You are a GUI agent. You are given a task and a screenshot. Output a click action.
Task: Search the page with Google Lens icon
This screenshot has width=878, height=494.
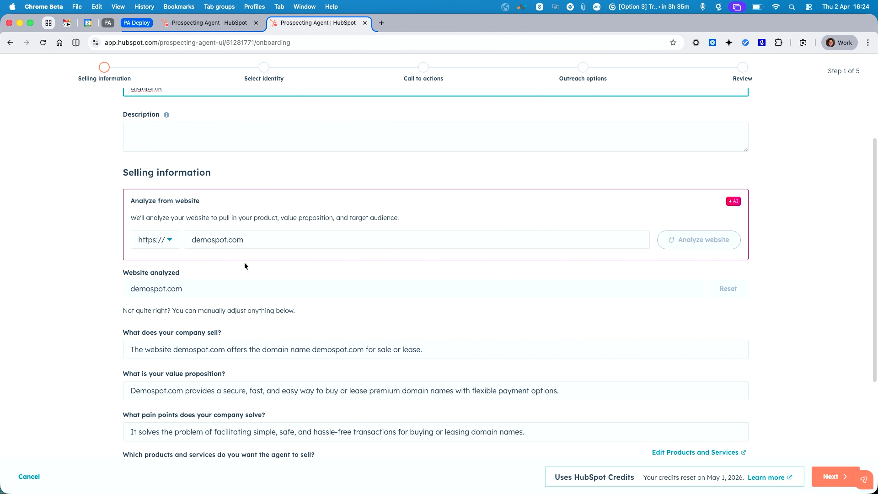click(803, 43)
